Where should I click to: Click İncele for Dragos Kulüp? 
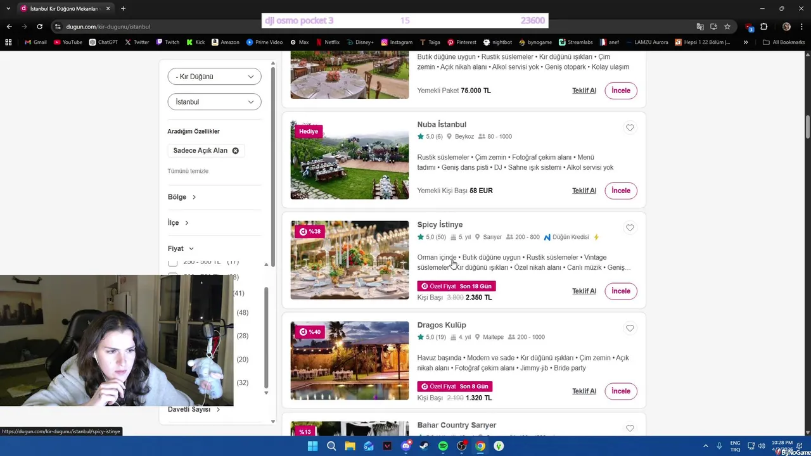point(621,391)
